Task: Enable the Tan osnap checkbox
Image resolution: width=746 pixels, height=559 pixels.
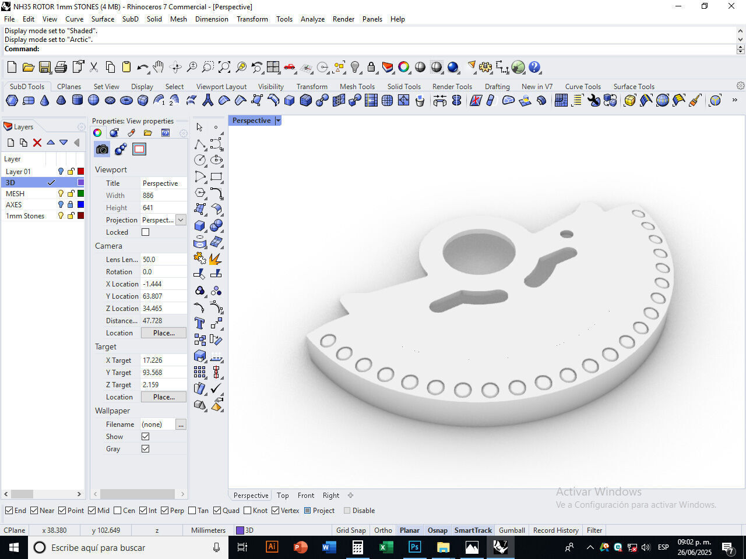Action: tap(192, 511)
